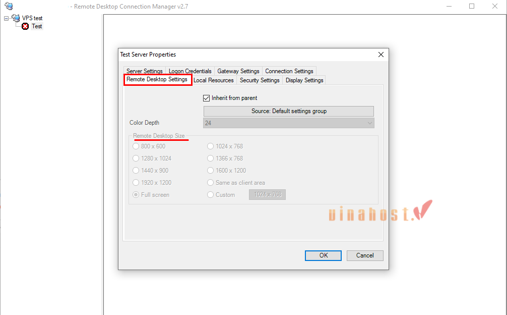Open the Security Settings tab
Viewport: 507px width, 315px height.
point(260,80)
